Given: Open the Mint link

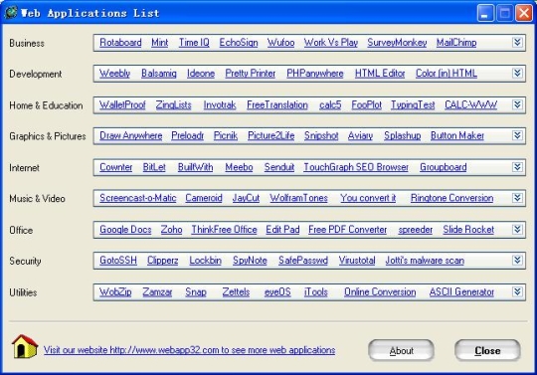Looking at the screenshot, I should tap(159, 43).
